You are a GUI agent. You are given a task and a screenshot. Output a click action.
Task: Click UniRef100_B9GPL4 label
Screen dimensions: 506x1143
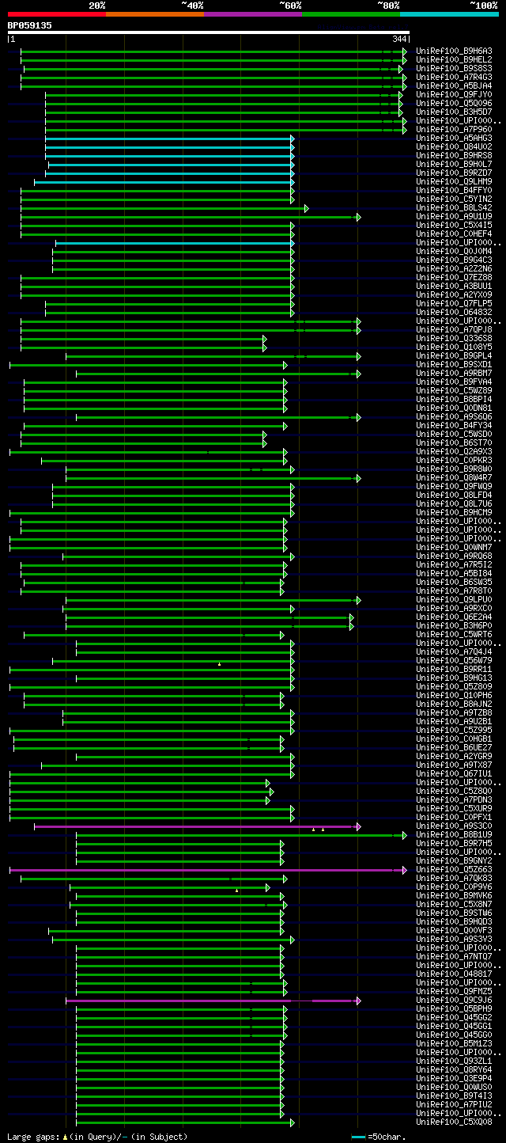tap(454, 356)
